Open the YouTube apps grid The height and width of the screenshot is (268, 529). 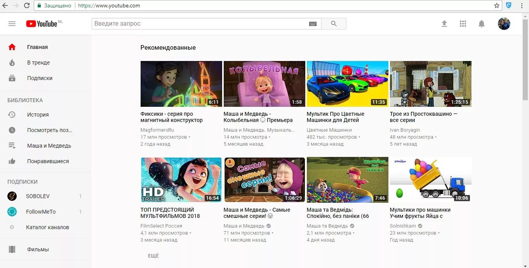(463, 24)
